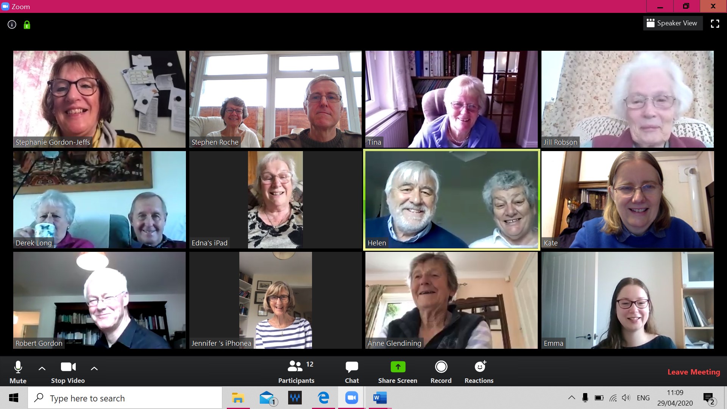Click Stephanie Gordon-Jeffs video tile
The height and width of the screenshot is (409, 727).
point(99,99)
